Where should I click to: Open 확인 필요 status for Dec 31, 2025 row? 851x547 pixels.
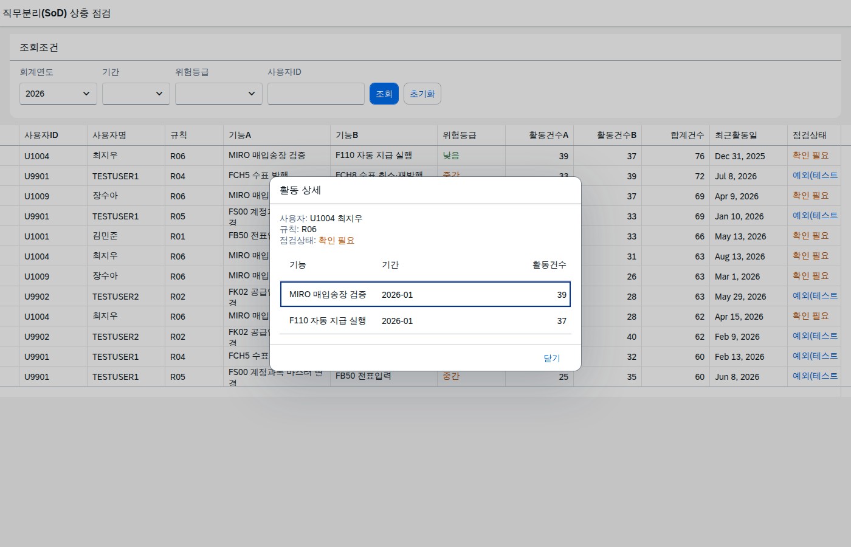(810, 156)
